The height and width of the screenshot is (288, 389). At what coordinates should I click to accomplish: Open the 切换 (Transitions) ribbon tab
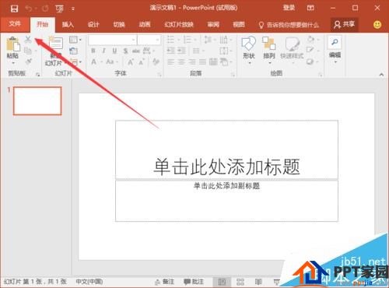click(x=119, y=25)
